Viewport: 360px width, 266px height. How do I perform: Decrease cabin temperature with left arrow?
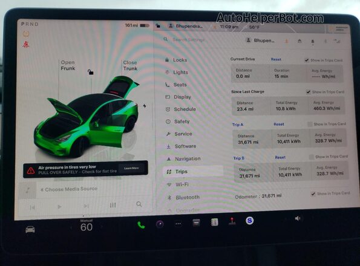pos(71,227)
